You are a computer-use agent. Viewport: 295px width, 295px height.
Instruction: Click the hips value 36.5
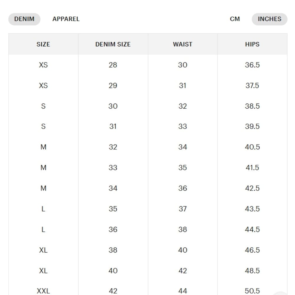[x=252, y=65]
